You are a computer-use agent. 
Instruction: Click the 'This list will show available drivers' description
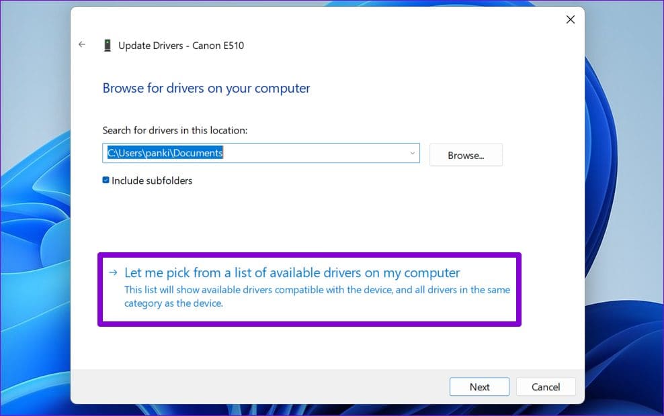(x=317, y=297)
